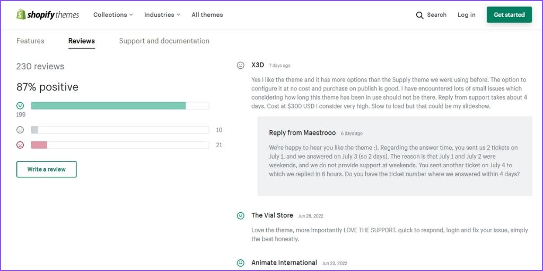Viewport: 543px width, 271px height.
Task: Select the Reviews tab
Action: (81, 41)
